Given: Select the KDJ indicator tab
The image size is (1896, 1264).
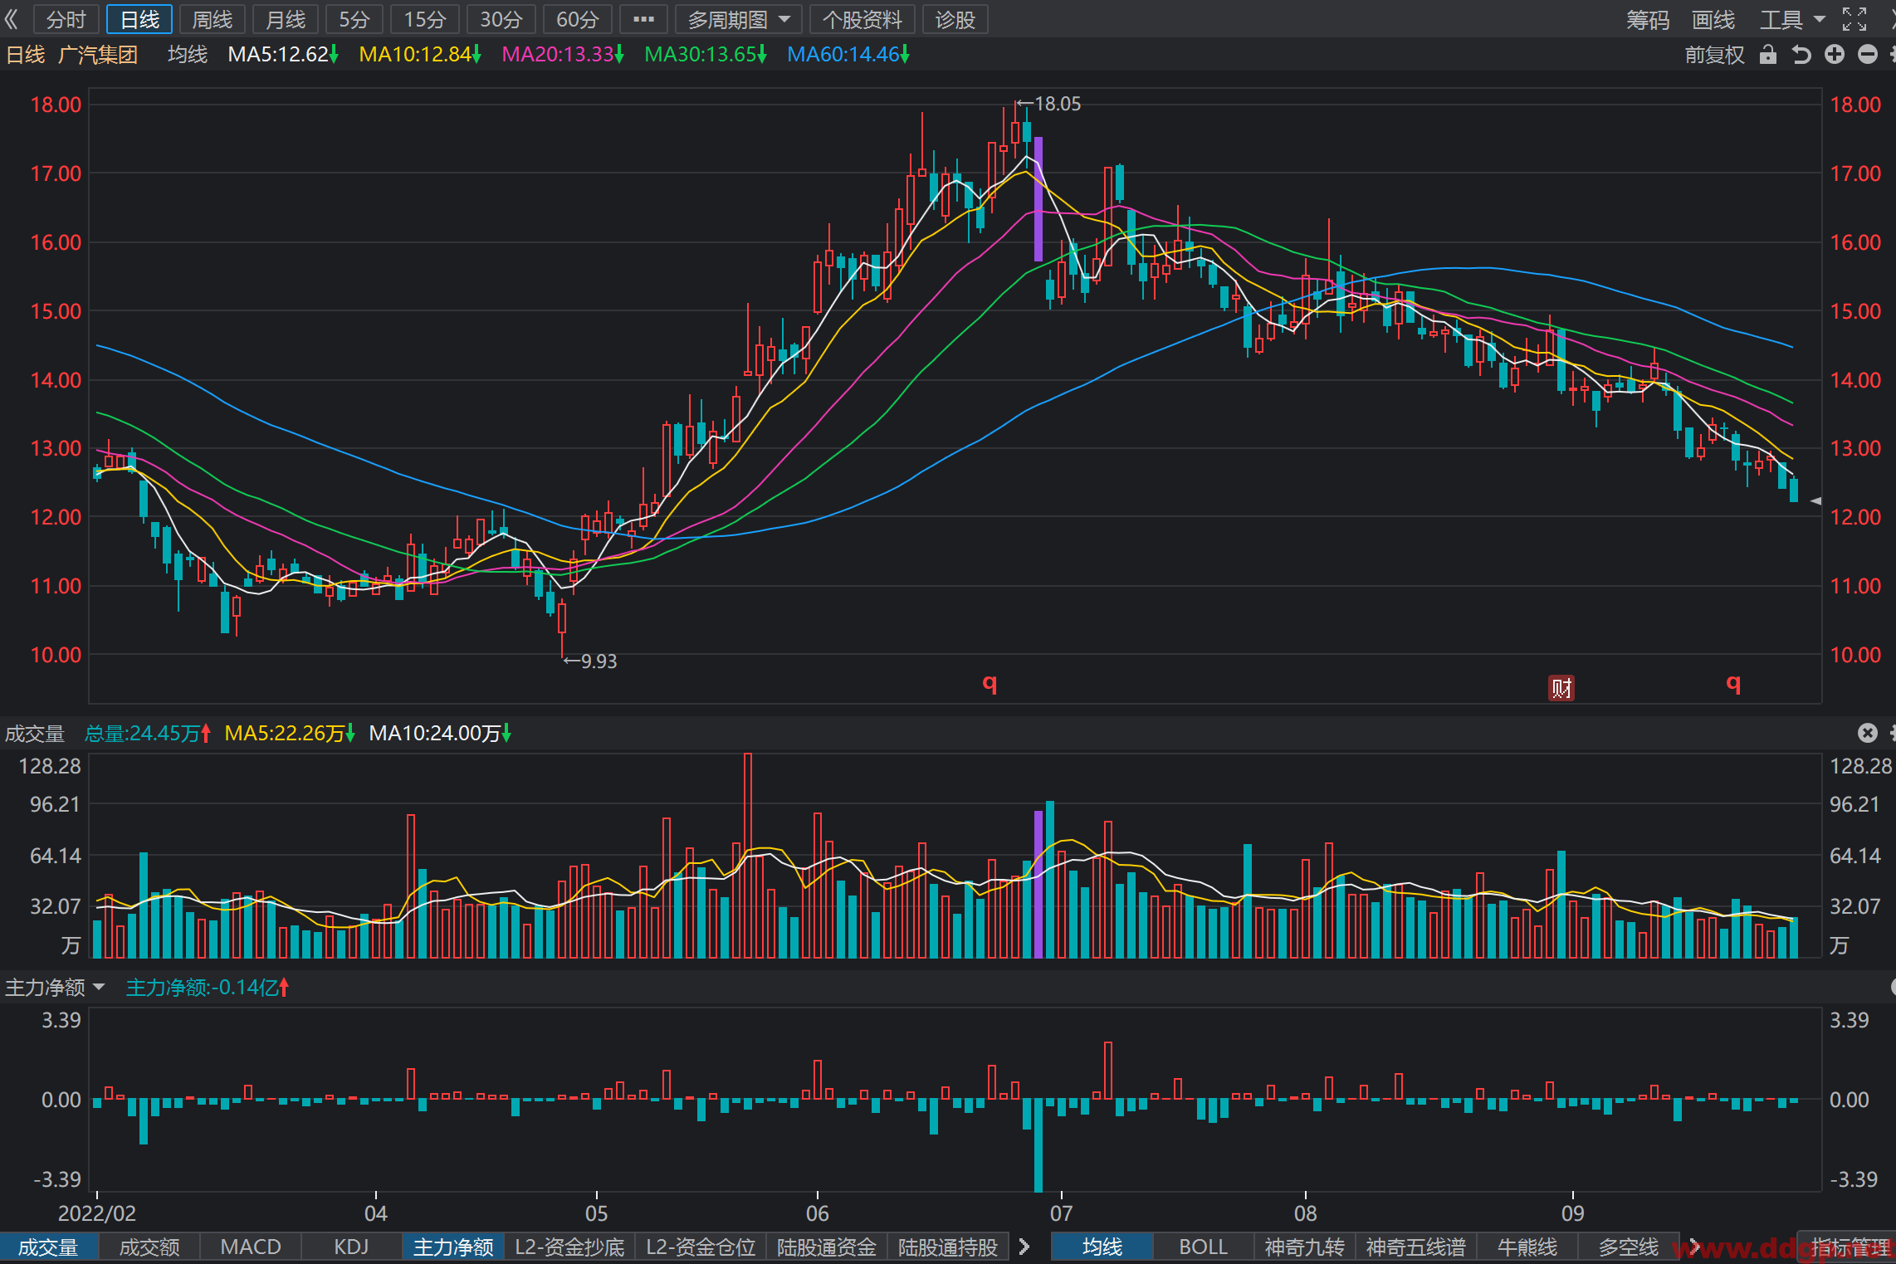Looking at the screenshot, I should [351, 1247].
